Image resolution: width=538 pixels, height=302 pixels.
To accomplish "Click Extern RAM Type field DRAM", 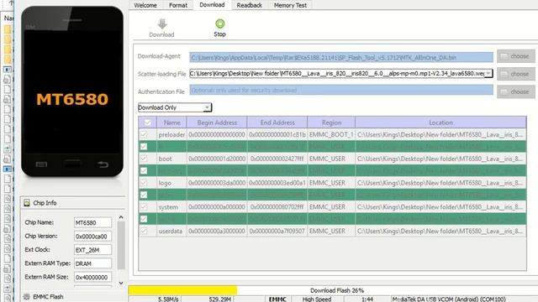I will click(92, 263).
